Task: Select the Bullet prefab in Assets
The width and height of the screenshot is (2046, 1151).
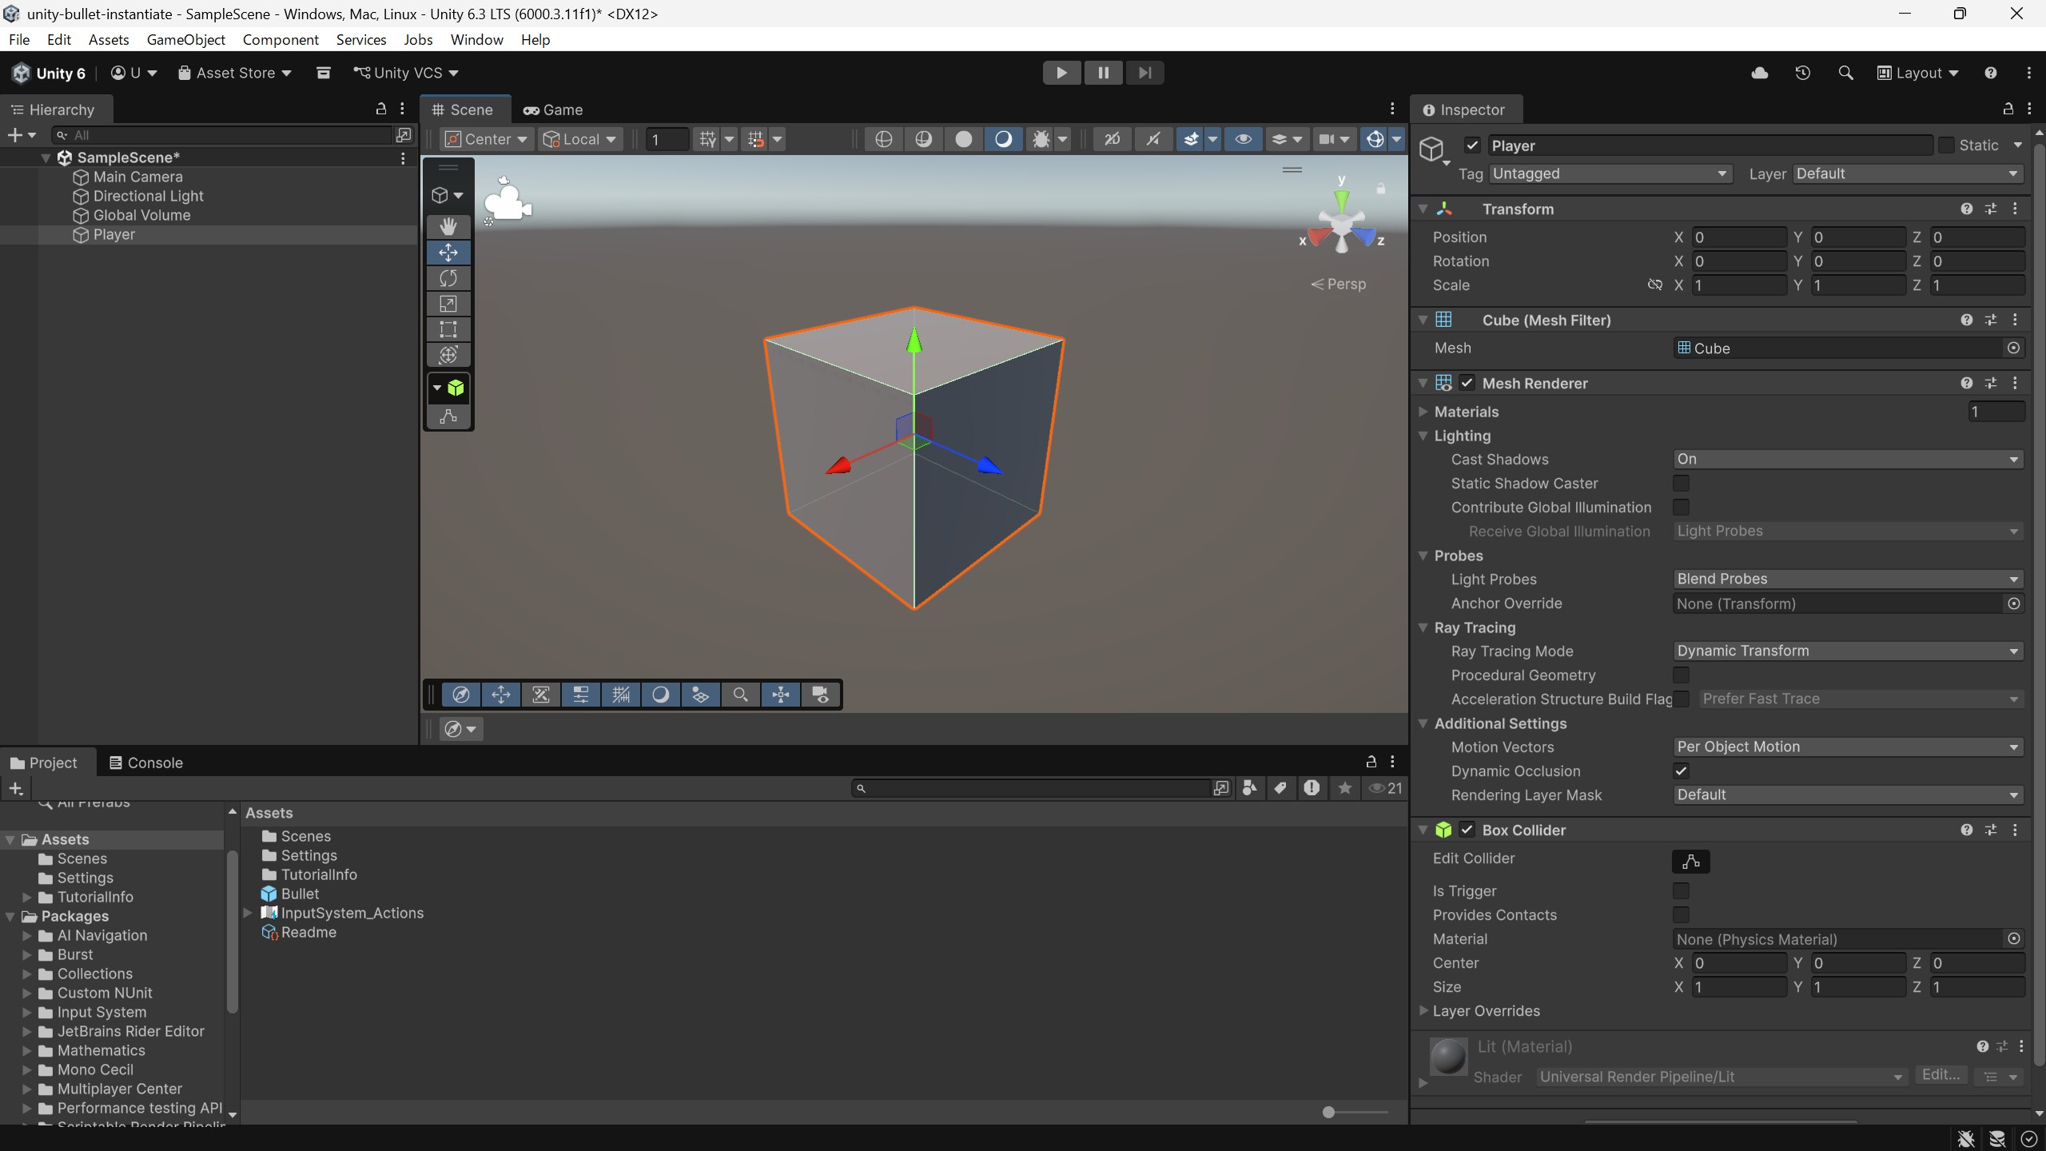Action: (299, 894)
